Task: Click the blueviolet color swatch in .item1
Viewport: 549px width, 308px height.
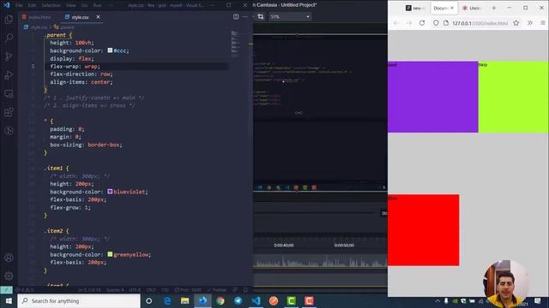Action: [110, 192]
